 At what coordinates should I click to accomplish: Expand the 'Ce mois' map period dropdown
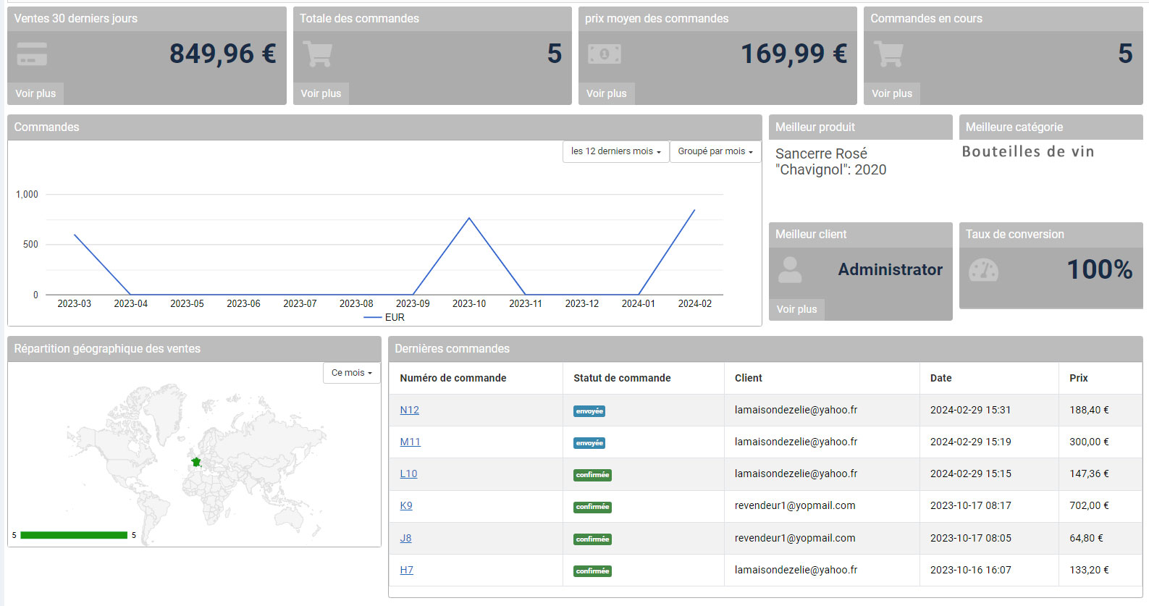(351, 373)
